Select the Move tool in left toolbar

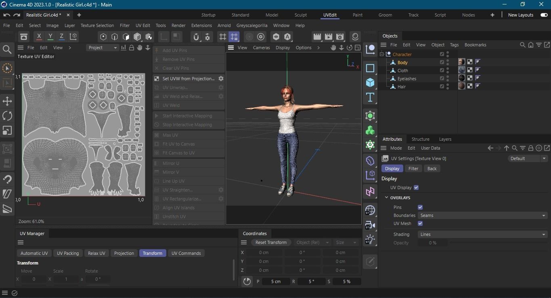[7, 101]
